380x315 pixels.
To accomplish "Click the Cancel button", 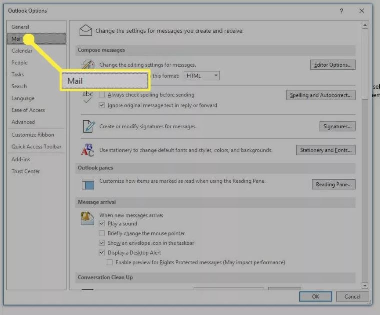I will (x=352, y=297).
